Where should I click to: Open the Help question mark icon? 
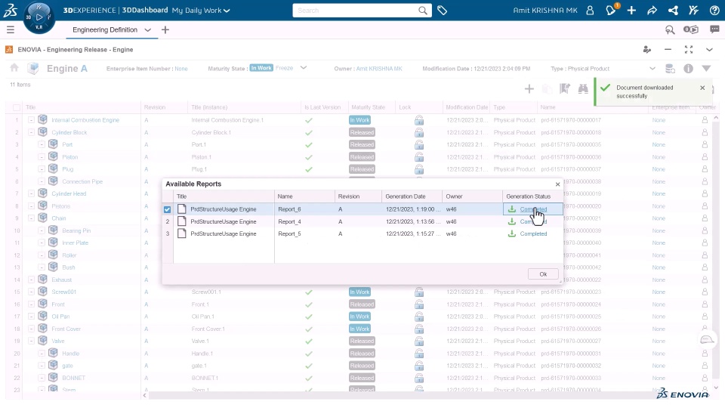click(x=714, y=10)
